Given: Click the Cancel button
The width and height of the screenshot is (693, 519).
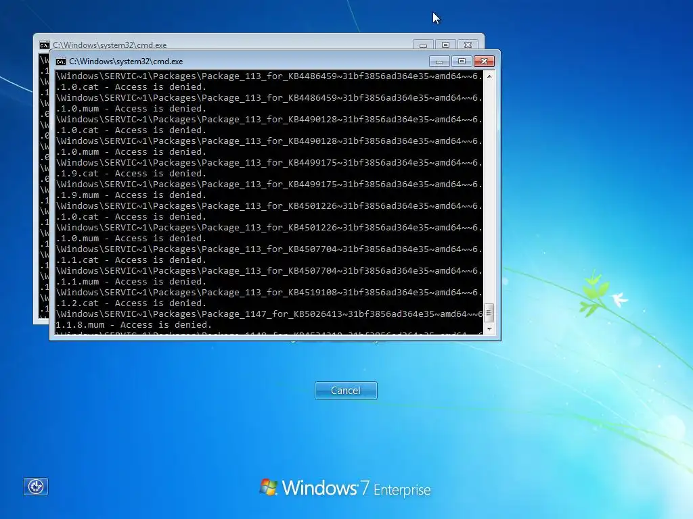Looking at the screenshot, I should tap(346, 391).
